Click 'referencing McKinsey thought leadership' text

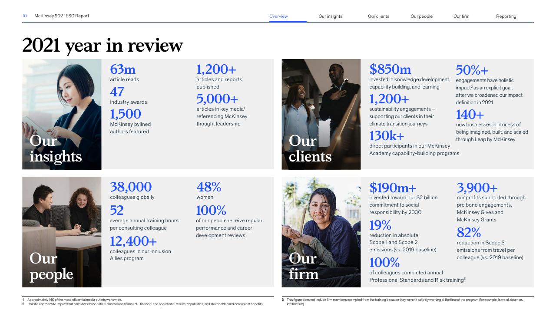pos(222,120)
